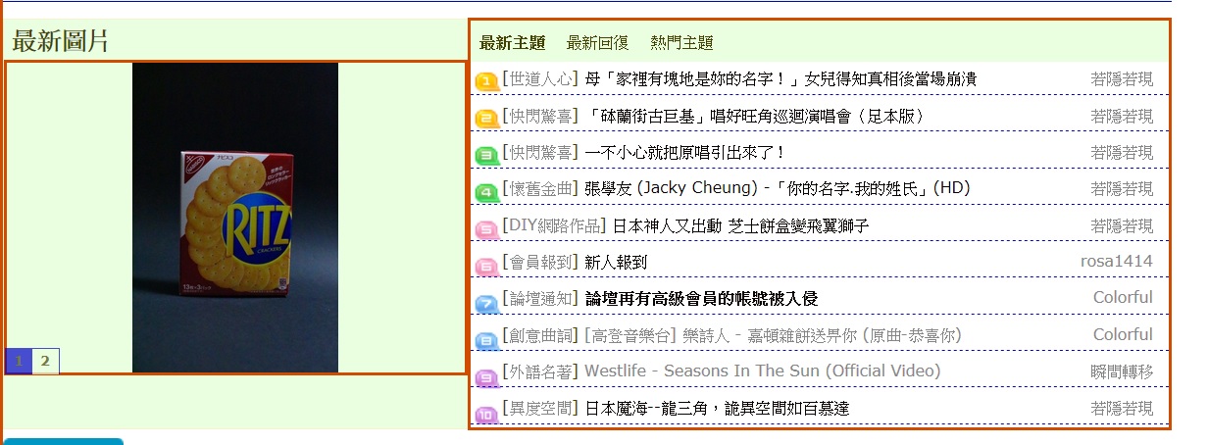The image size is (1208, 445).
Task: Show slide 2 in the image slideshow
Action: point(45,361)
